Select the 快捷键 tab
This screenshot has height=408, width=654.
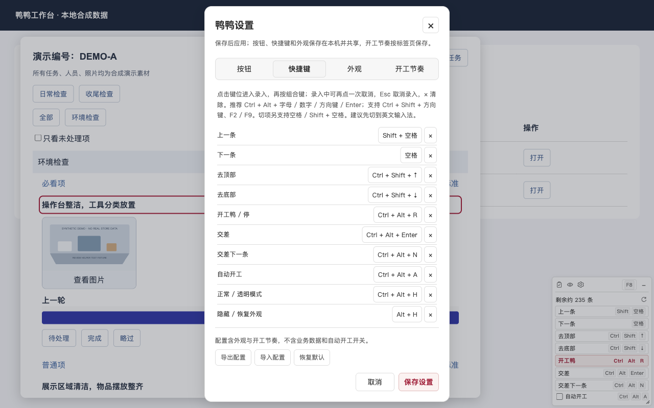click(x=299, y=69)
